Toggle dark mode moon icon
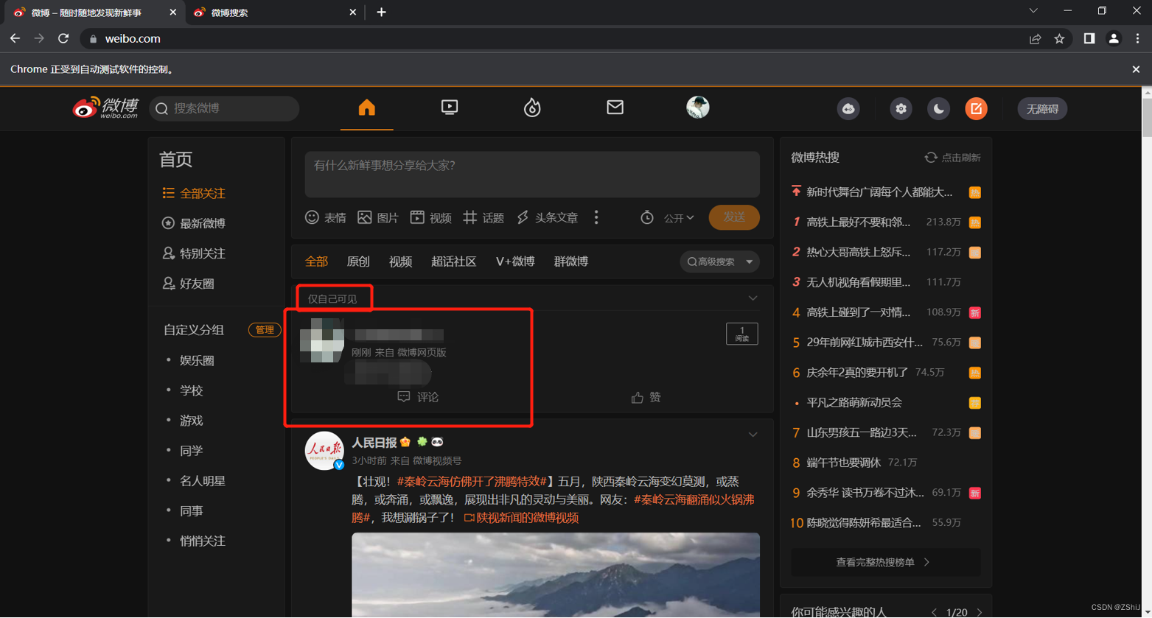 click(x=938, y=109)
